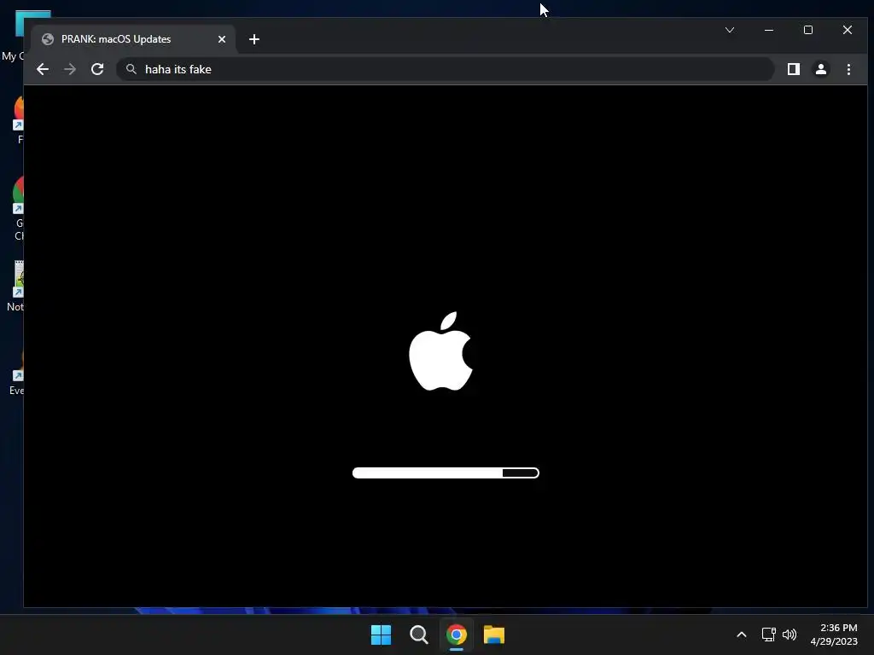Expand the tab search dropdown

click(730, 30)
